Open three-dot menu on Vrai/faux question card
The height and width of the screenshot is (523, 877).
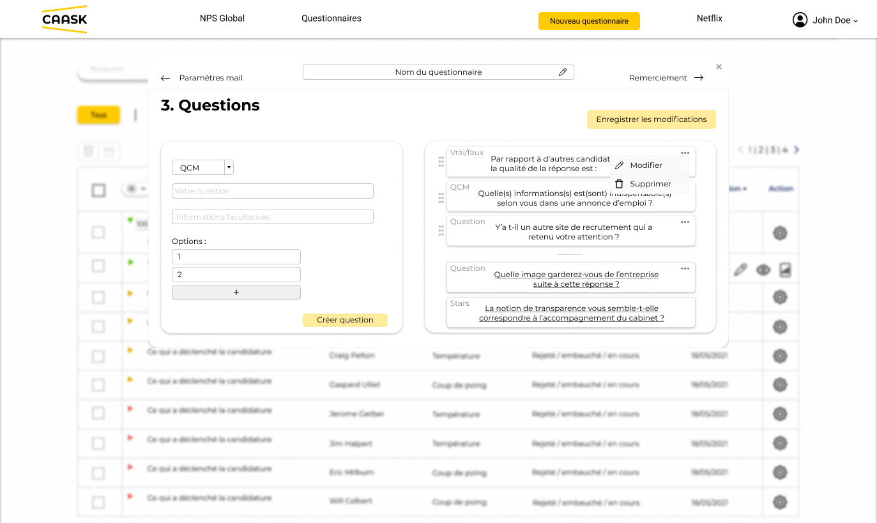click(x=685, y=153)
